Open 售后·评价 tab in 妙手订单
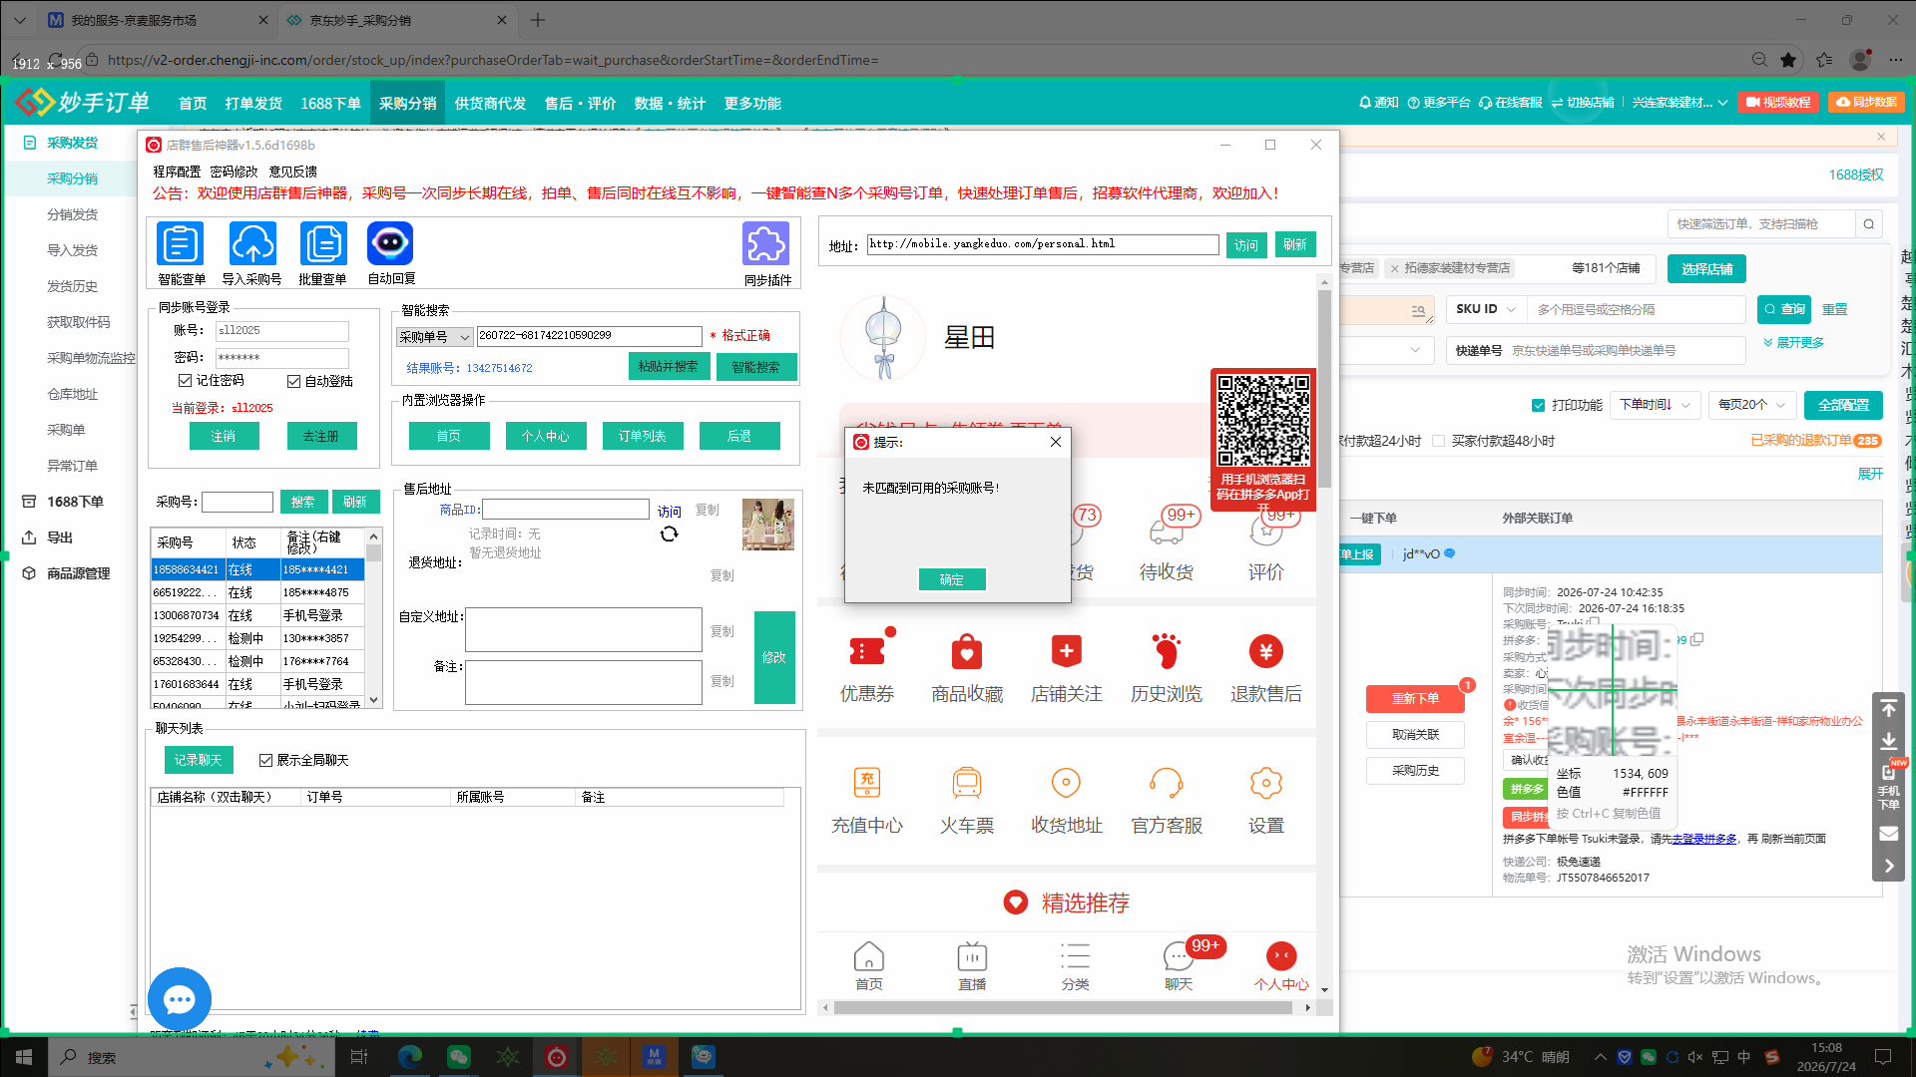 [580, 104]
